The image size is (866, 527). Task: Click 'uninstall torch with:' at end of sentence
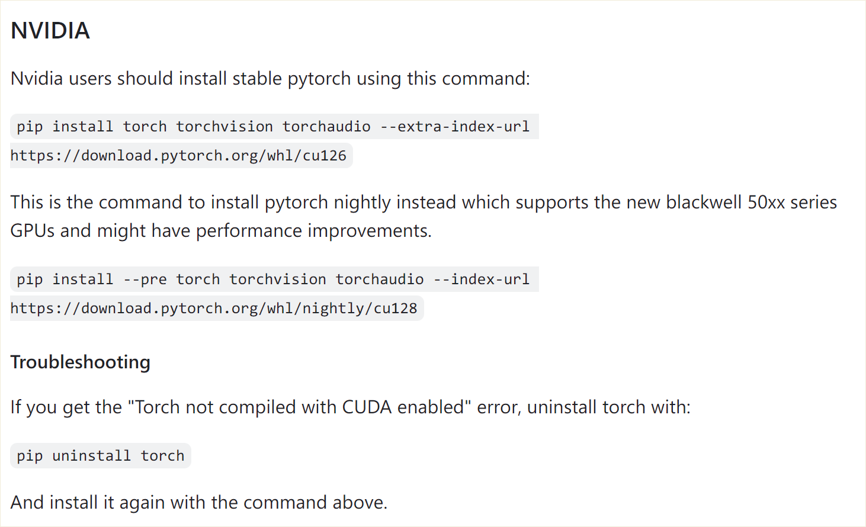pos(609,407)
